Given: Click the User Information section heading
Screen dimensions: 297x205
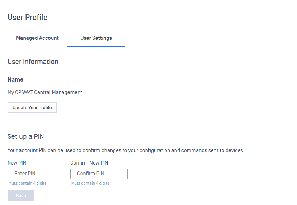Looking at the screenshot, I should (x=33, y=62).
